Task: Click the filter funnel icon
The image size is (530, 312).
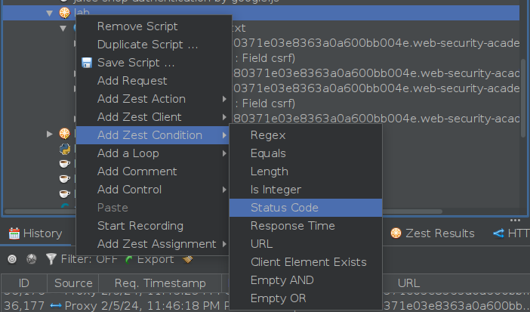Action: pos(51,259)
